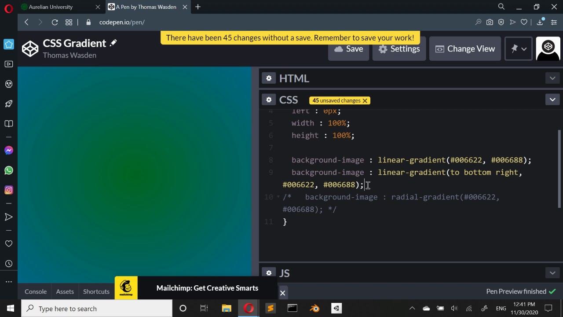Open pen Settings
Screen dimensions: 563x317
tap(399, 49)
